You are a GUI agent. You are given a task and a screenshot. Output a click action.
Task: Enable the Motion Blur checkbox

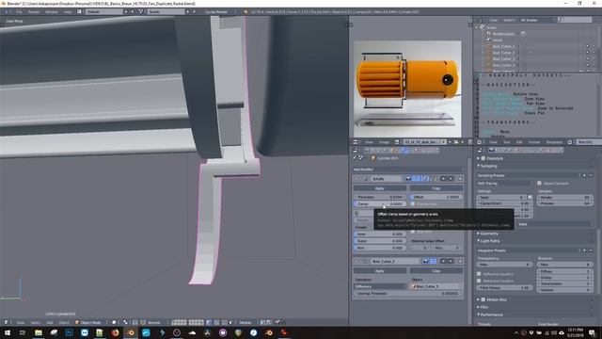point(483,299)
